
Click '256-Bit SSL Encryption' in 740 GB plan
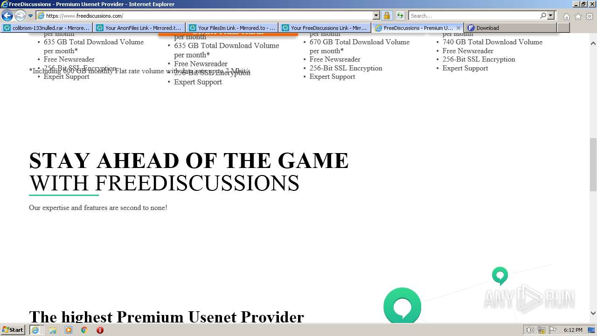[x=479, y=59]
